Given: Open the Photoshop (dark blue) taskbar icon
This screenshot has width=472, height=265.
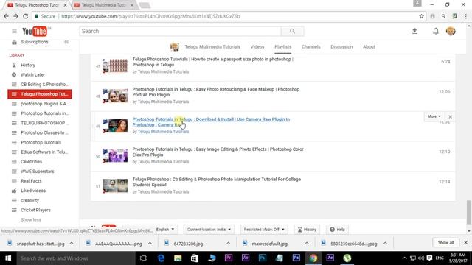Looking at the screenshot, I should pyautogui.click(x=296, y=258).
